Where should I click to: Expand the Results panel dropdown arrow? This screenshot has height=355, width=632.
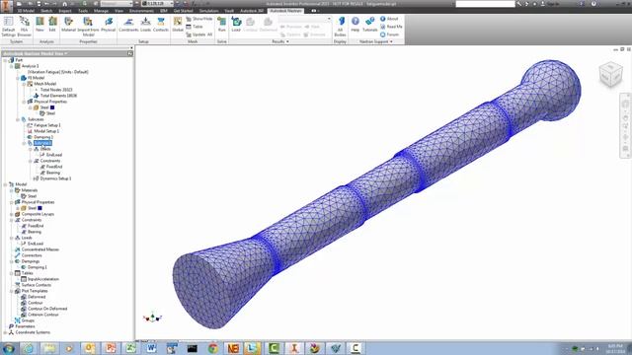[x=287, y=41]
